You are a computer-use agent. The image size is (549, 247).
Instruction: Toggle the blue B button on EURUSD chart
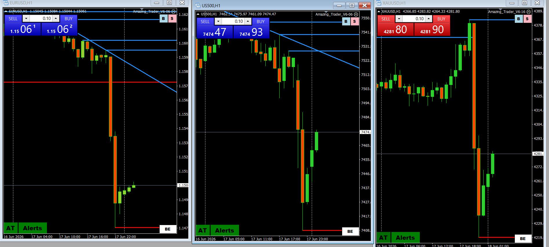163,18
